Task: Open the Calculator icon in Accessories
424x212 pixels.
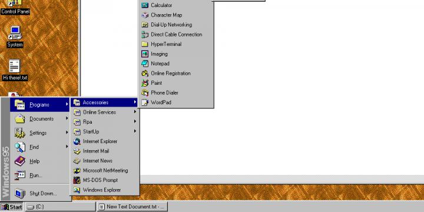Action: 145,5
